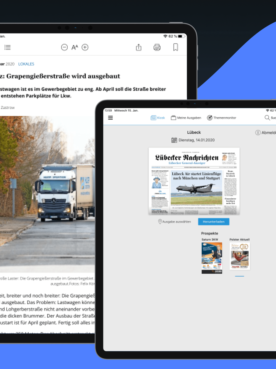This screenshot has height=369, width=276.
Task: Tap the author name Zastrow
Action: pos(7,107)
